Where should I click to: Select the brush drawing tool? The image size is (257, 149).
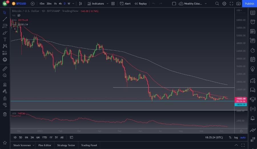(x=5, y=33)
